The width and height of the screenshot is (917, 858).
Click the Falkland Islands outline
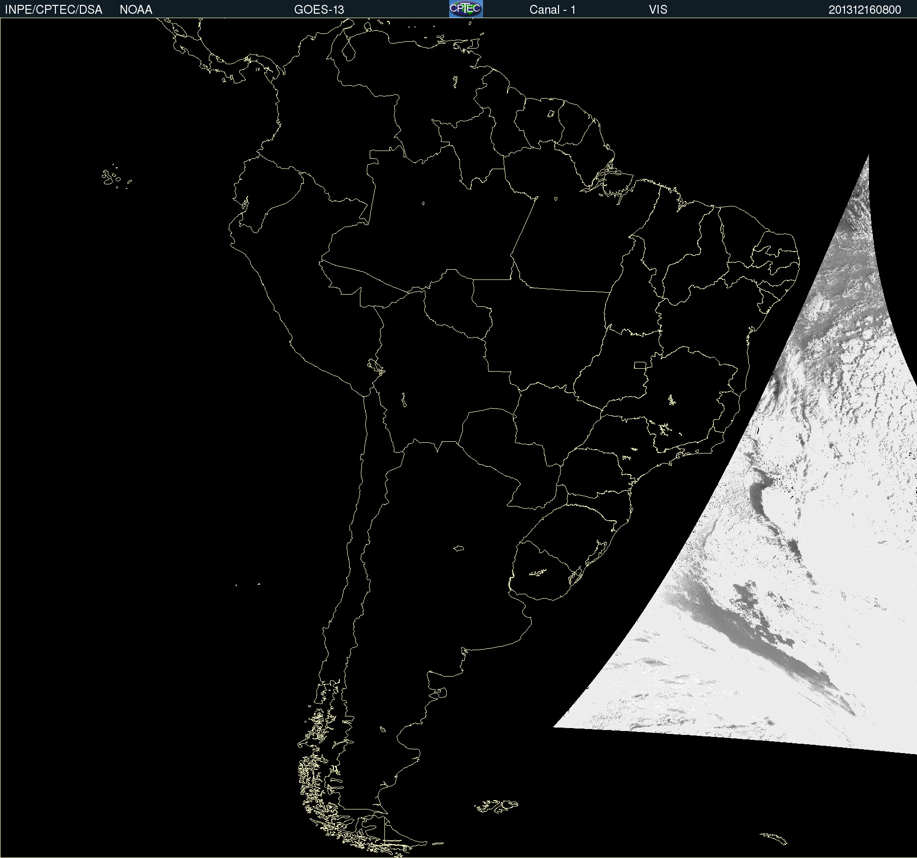click(496, 806)
